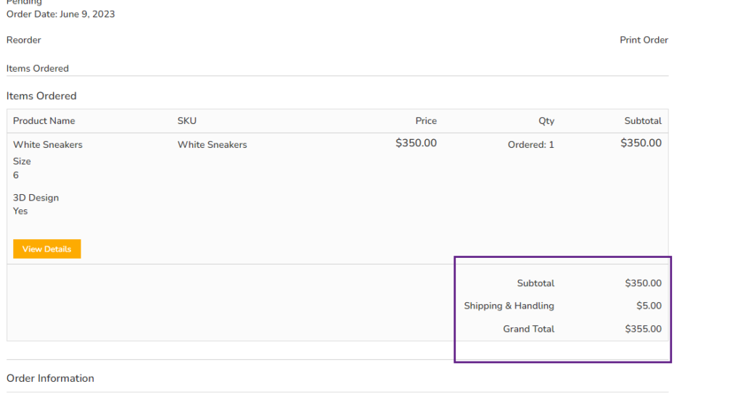
Task: Click the 3D Design option label
Action: (36, 198)
